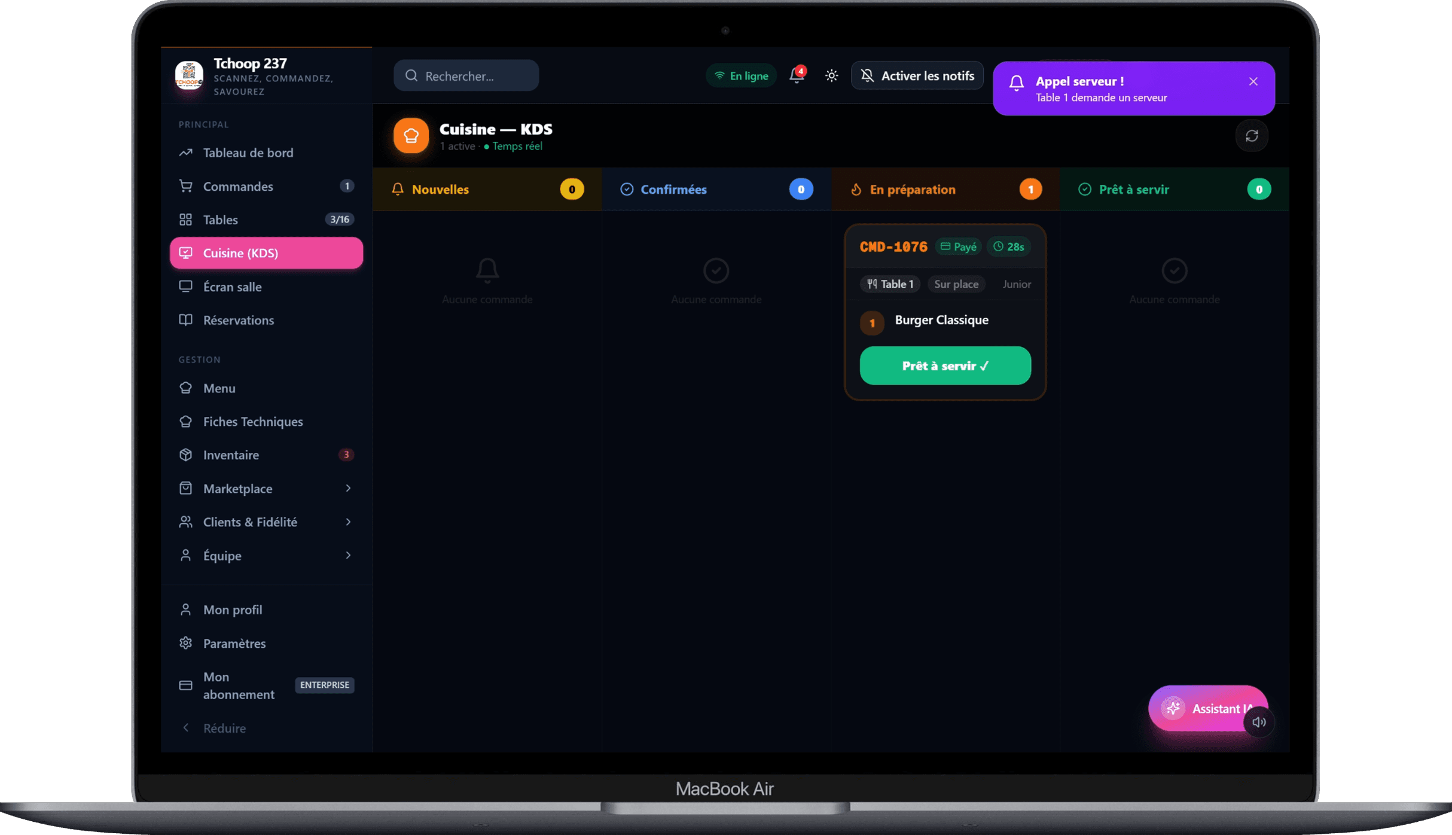
Task: Dismiss the Appel serveur notification
Action: [1253, 81]
